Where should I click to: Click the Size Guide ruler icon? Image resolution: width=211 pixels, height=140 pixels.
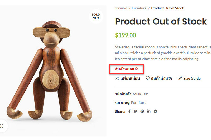click(x=180, y=78)
